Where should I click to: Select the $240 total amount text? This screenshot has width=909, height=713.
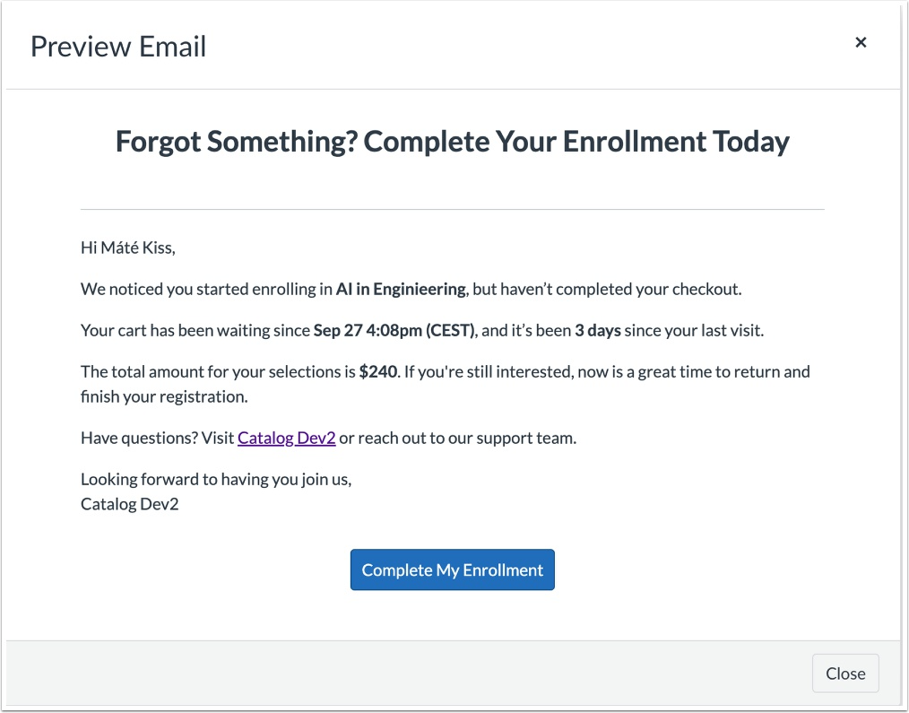pyautogui.click(x=374, y=371)
